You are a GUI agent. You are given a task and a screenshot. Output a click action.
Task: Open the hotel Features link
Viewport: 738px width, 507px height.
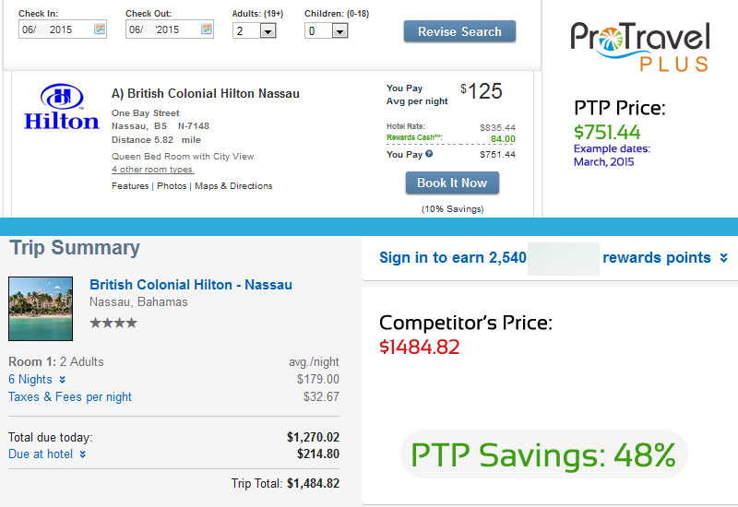pyautogui.click(x=130, y=186)
